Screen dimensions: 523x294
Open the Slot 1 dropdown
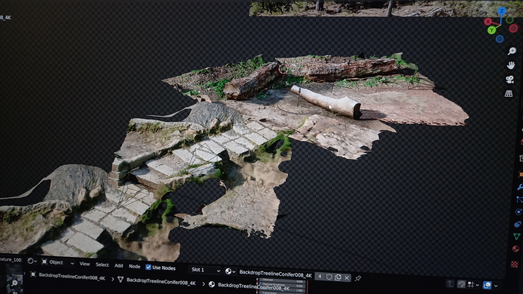[x=205, y=270]
